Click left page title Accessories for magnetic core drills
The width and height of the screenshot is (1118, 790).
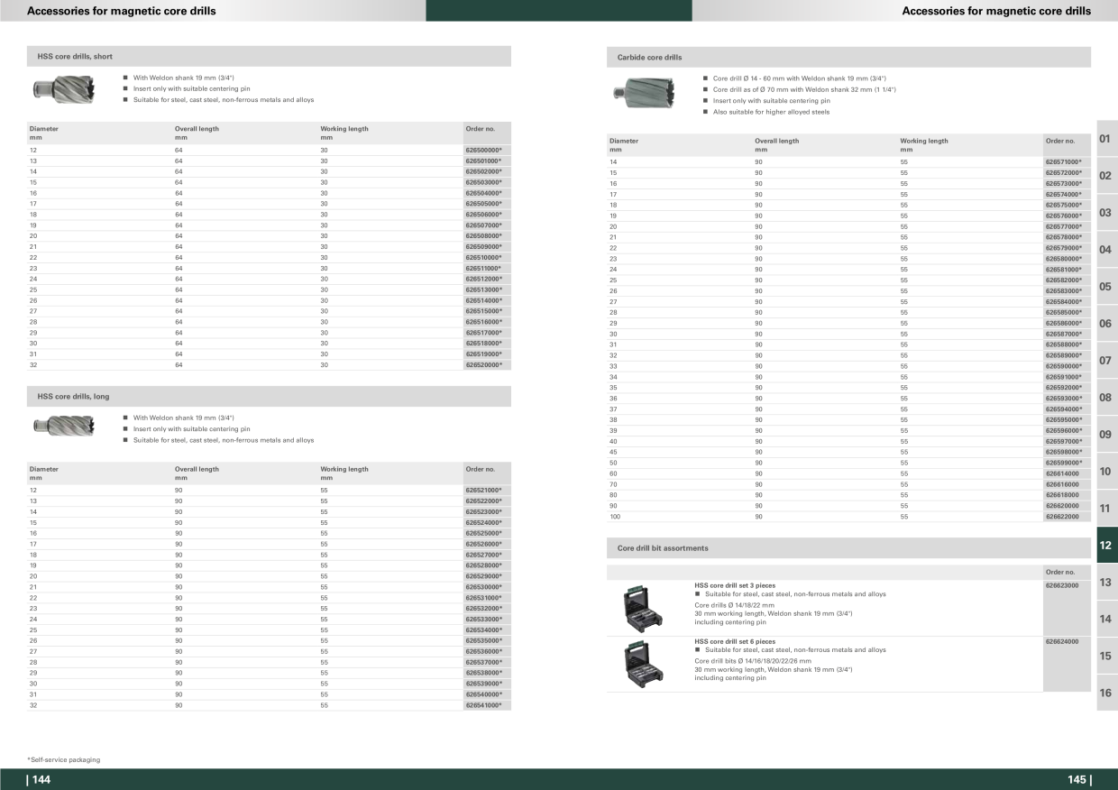[x=122, y=11]
